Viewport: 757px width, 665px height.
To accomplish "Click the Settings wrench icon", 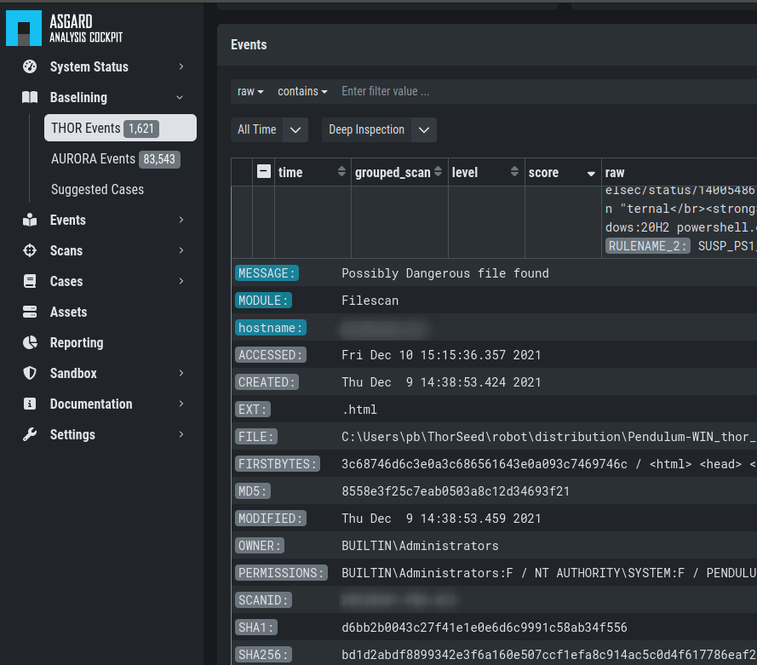I will pos(30,434).
